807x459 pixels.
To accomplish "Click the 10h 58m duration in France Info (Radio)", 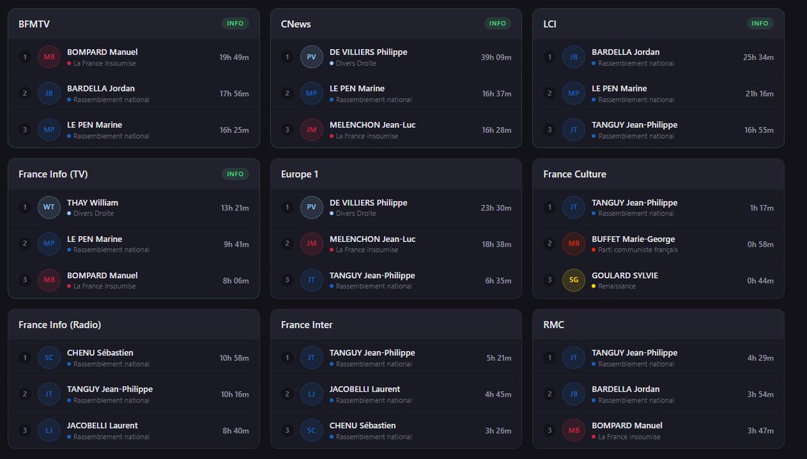I will click(235, 358).
